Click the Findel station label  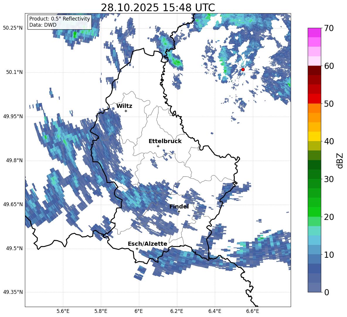179,206
